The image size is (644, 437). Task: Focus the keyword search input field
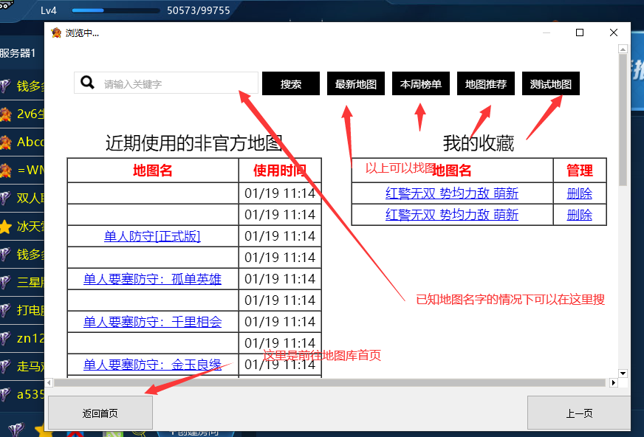pyautogui.click(x=166, y=83)
